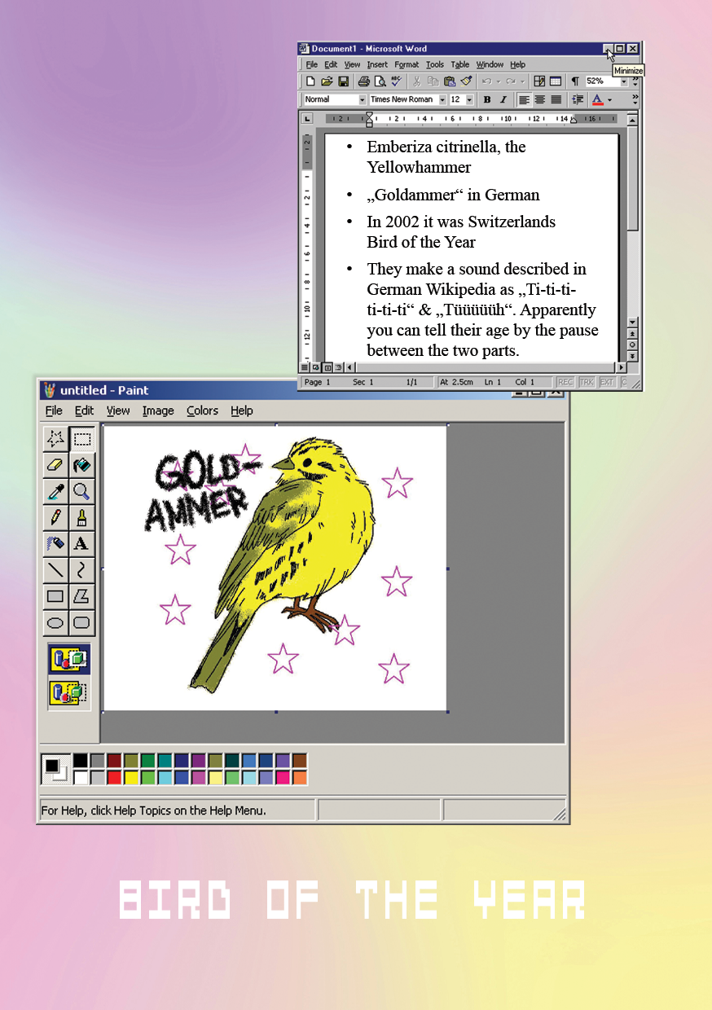
Task: Click the New document icon in Word
Action: click(x=311, y=81)
